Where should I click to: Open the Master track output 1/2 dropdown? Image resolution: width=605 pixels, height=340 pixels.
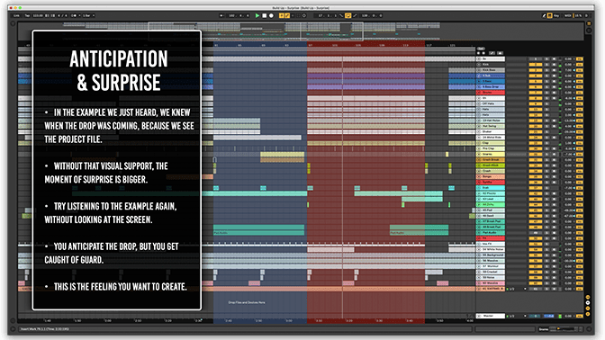pos(516,316)
